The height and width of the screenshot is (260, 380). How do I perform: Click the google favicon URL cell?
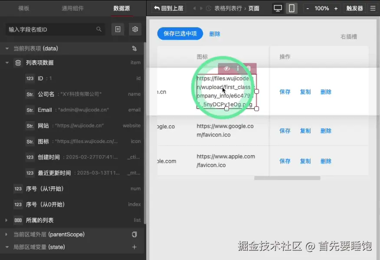[225, 130]
